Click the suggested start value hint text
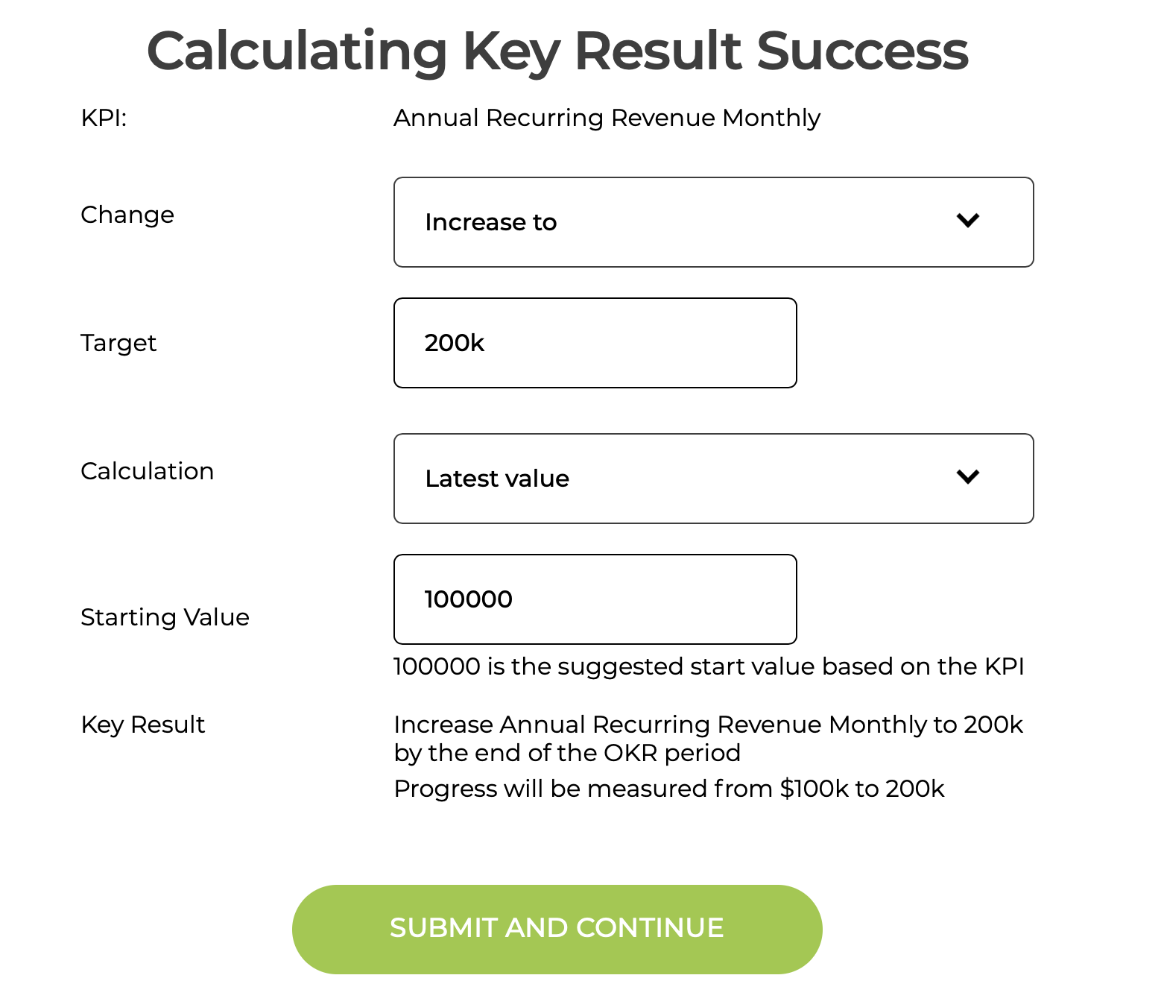1164x981 pixels. pyautogui.click(x=709, y=666)
